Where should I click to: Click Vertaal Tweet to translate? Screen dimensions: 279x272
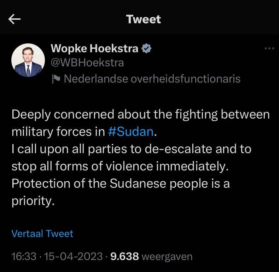pyautogui.click(x=42, y=234)
